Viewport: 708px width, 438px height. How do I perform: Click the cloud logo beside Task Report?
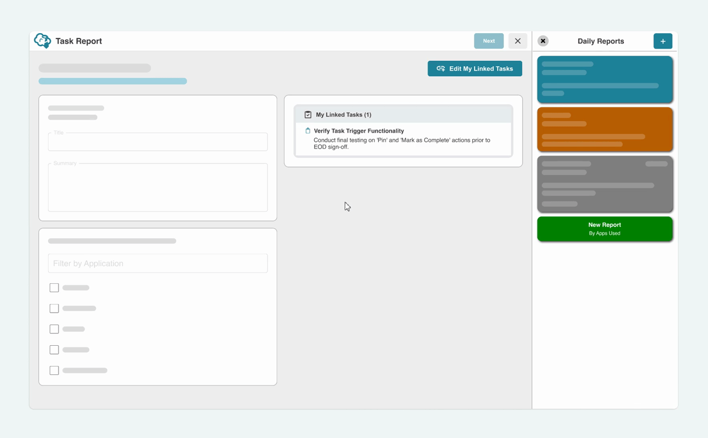43,41
